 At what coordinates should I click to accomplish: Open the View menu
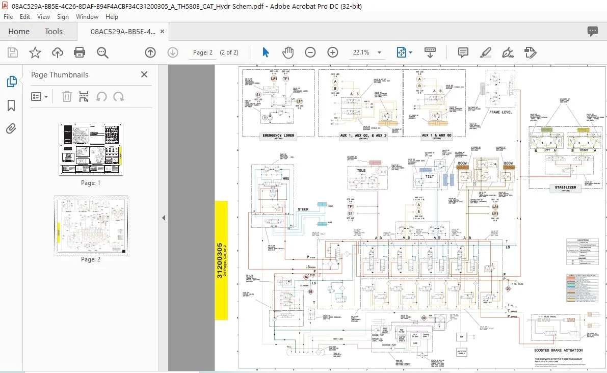click(43, 17)
